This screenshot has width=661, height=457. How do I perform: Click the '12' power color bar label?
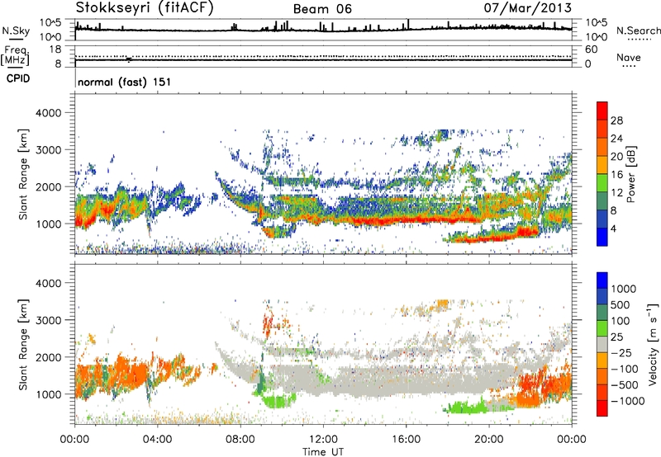pyautogui.click(x=616, y=193)
